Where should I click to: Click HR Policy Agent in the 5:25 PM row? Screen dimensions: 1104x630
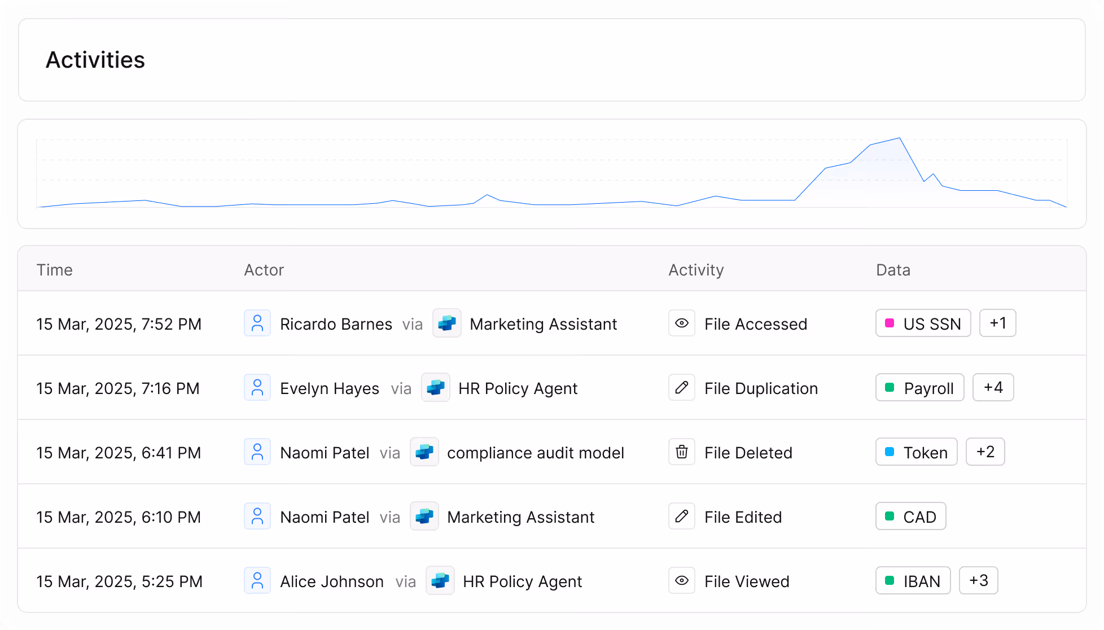pyautogui.click(x=523, y=581)
